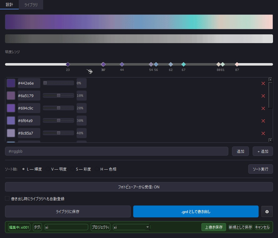Enable auto-register to library on export checkbox

7,198
